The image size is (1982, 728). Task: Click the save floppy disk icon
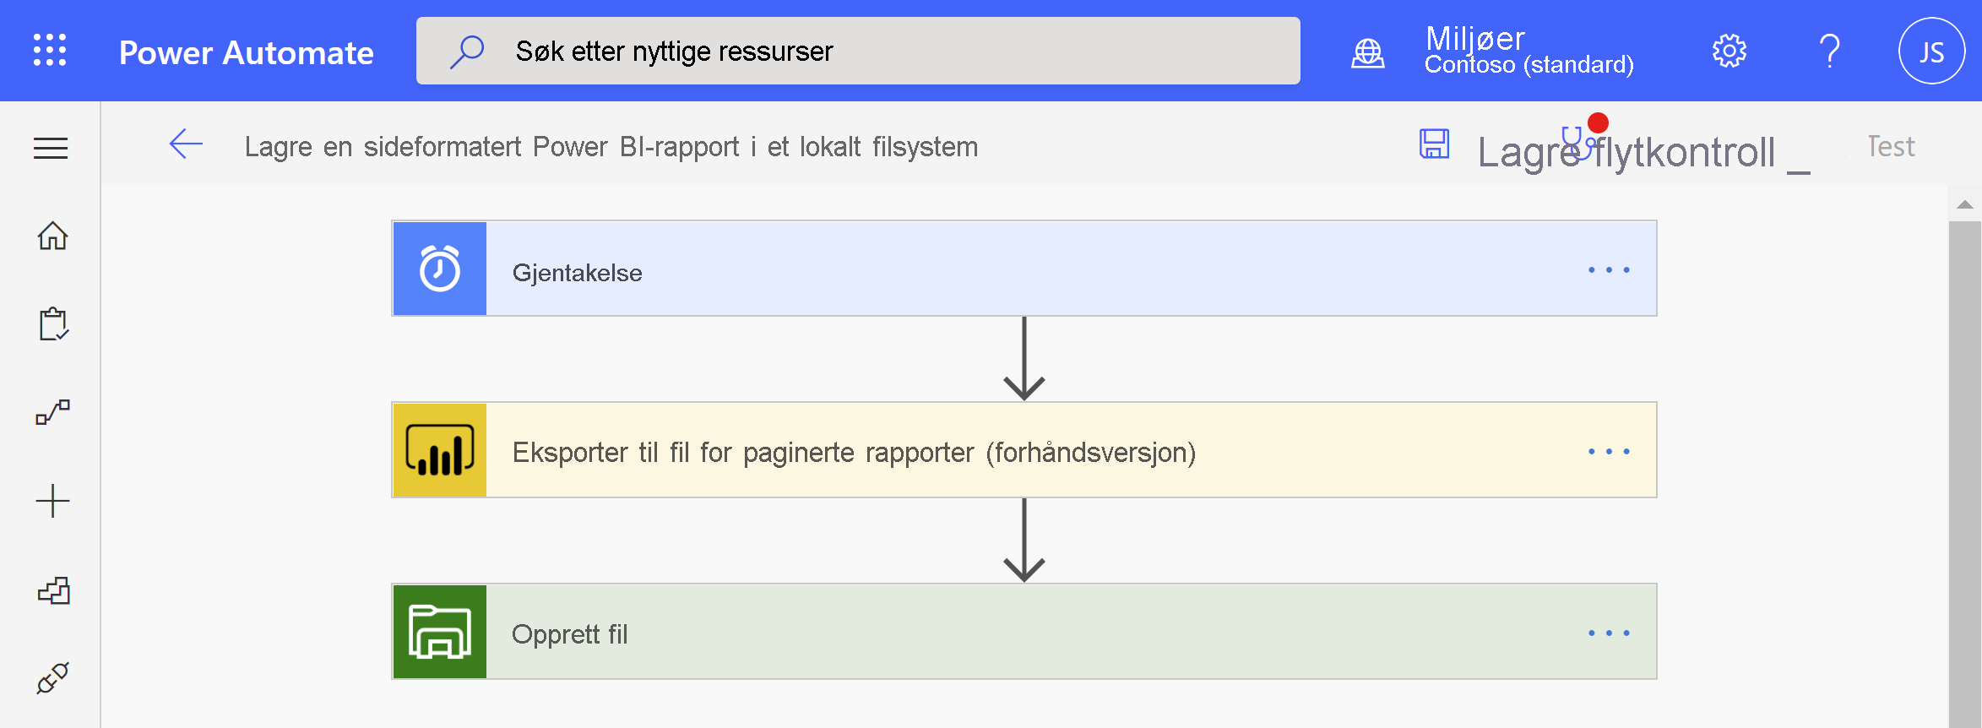pyautogui.click(x=1434, y=144)
